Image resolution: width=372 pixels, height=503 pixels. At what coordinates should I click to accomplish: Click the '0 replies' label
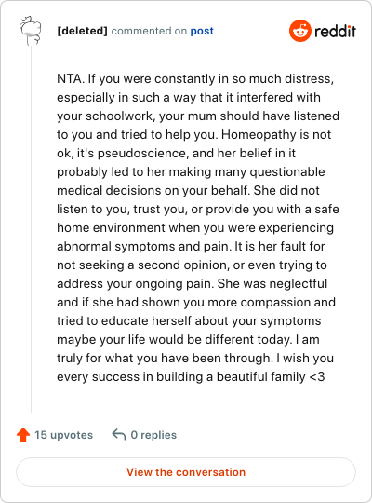coord(153,435)
